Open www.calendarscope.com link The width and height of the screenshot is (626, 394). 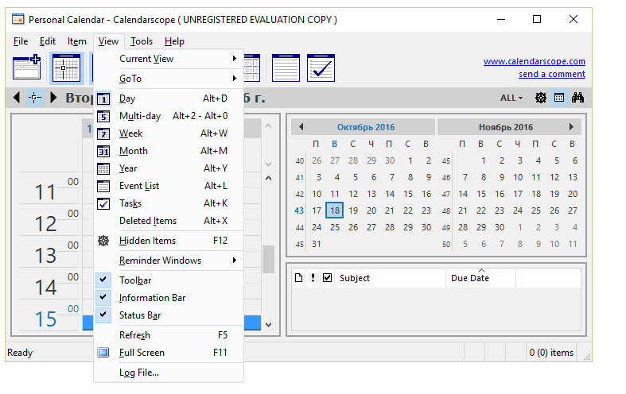tap(534, 61)
